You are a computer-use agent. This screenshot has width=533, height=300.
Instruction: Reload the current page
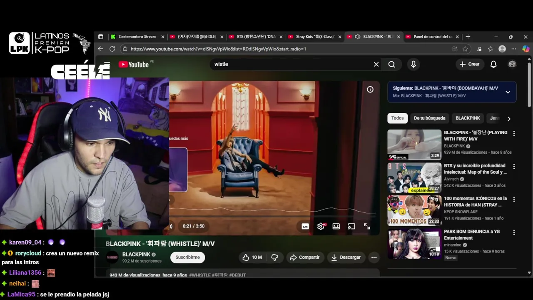pyautogui.click(x=112, y=49)
